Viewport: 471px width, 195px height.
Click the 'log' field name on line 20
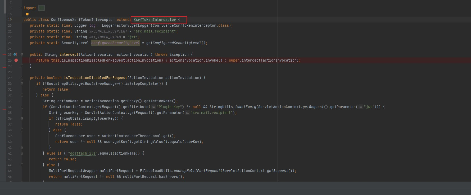[x=92, y=25]
